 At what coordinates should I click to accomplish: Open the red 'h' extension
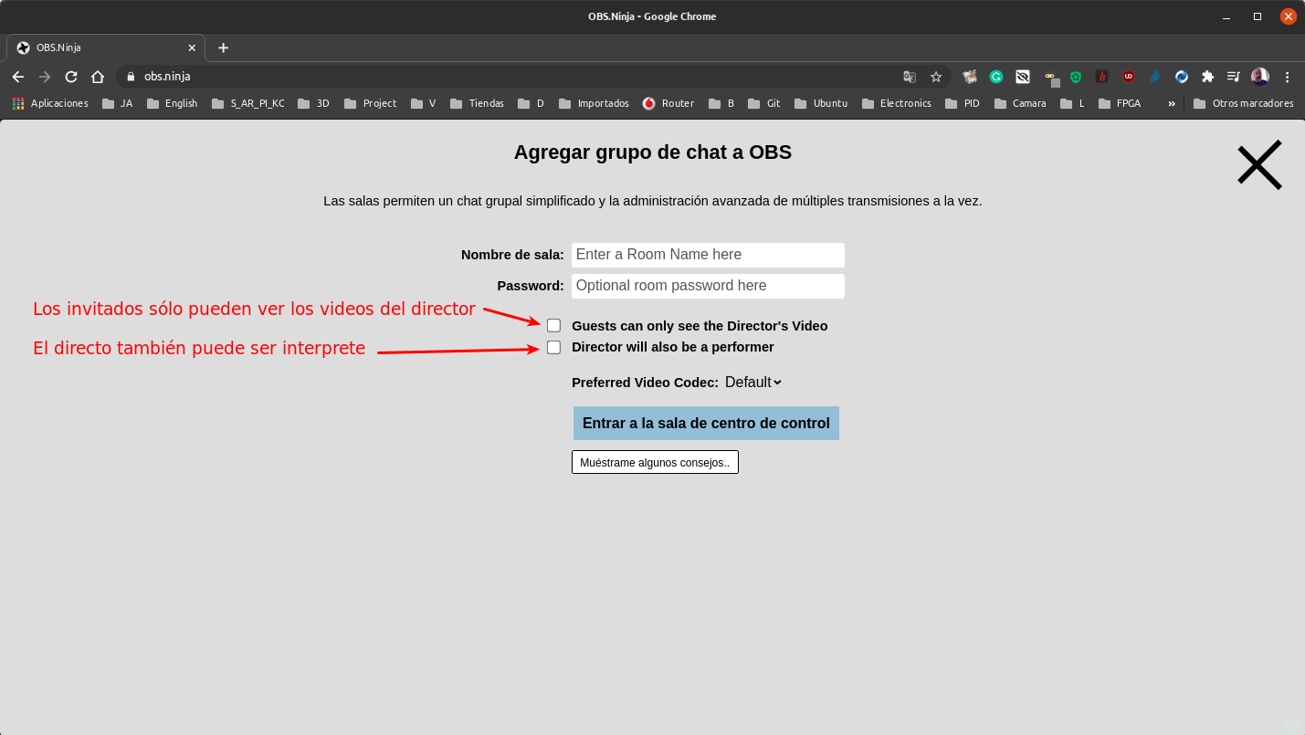pyautogui.click(x=1102, y=77)
